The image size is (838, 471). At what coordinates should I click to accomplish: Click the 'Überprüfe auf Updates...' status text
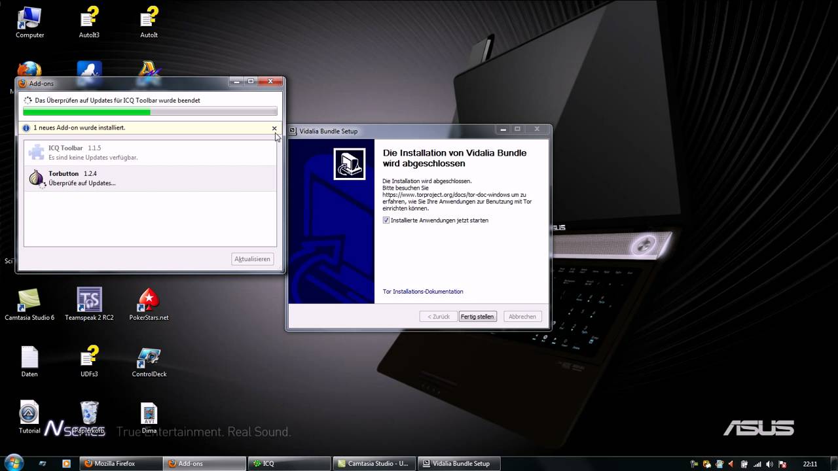coord(82,183)
